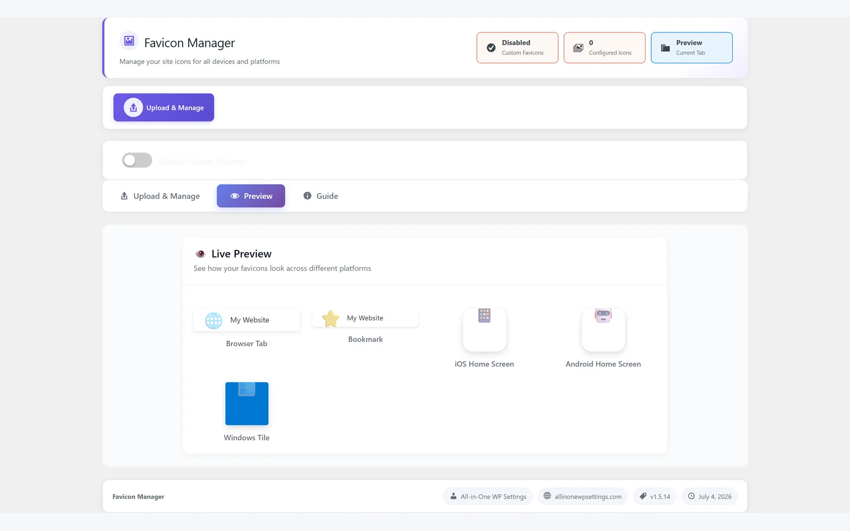This screenshot has width=850, height=531.
Task: Click the images icon in Configured Icons card
Action: click(x=578, y=48)
